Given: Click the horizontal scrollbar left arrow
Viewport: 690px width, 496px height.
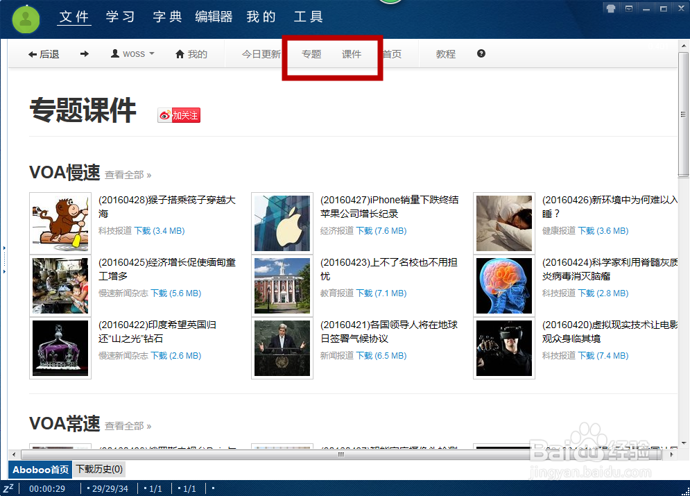Looking at the screenshot, I should coord(14,454).
